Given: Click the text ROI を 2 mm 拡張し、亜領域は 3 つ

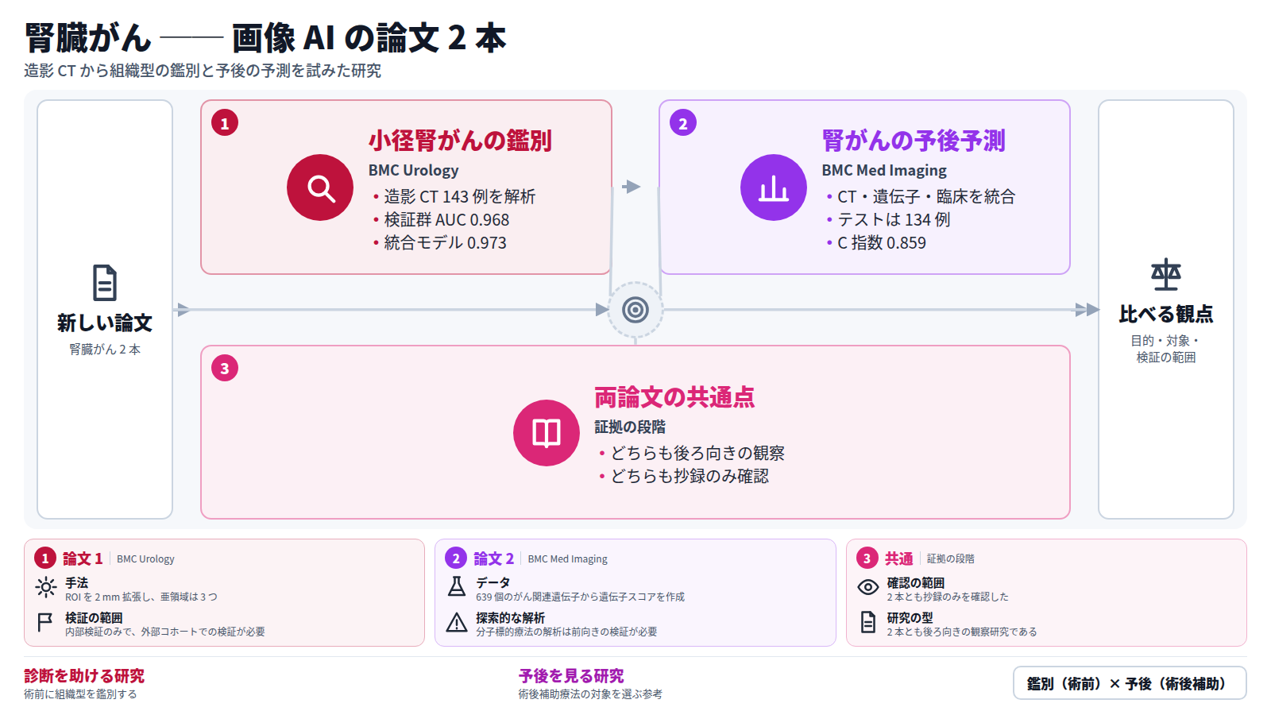Looking at the screenshot, I should pos(141,597).
